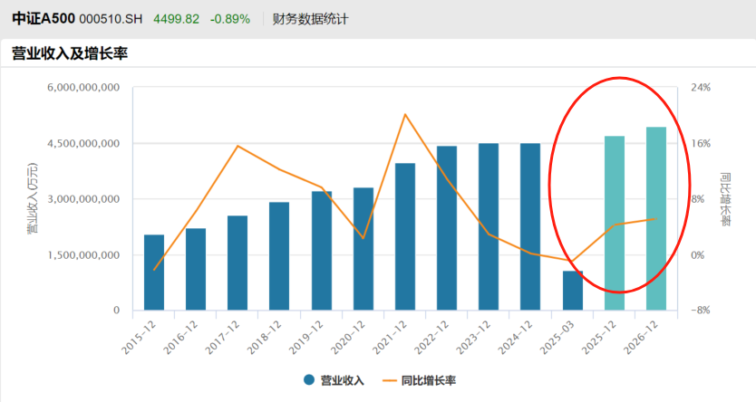756x402 pixels.
Task: Click the 6,000,000,000 left axis label
Action: pyautogui.click(x=83, y=88)
